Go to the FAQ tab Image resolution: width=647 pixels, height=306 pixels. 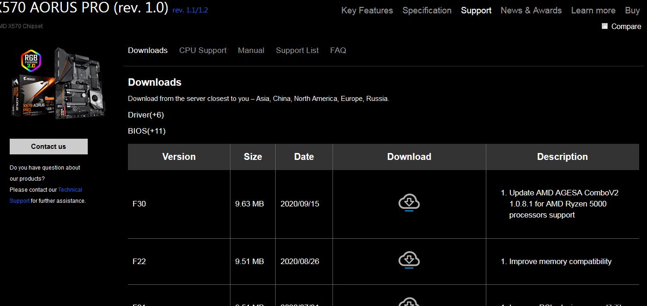[338, 50]
